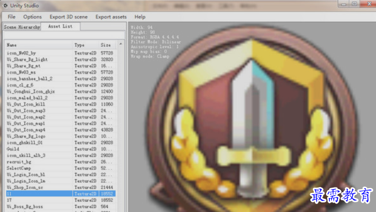Select the Guild asset row

click(x=61, y=149)
